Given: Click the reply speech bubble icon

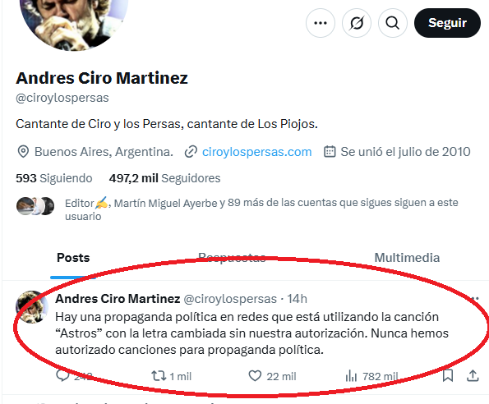Looking at the screenshot, I should [x=62, y=375].
